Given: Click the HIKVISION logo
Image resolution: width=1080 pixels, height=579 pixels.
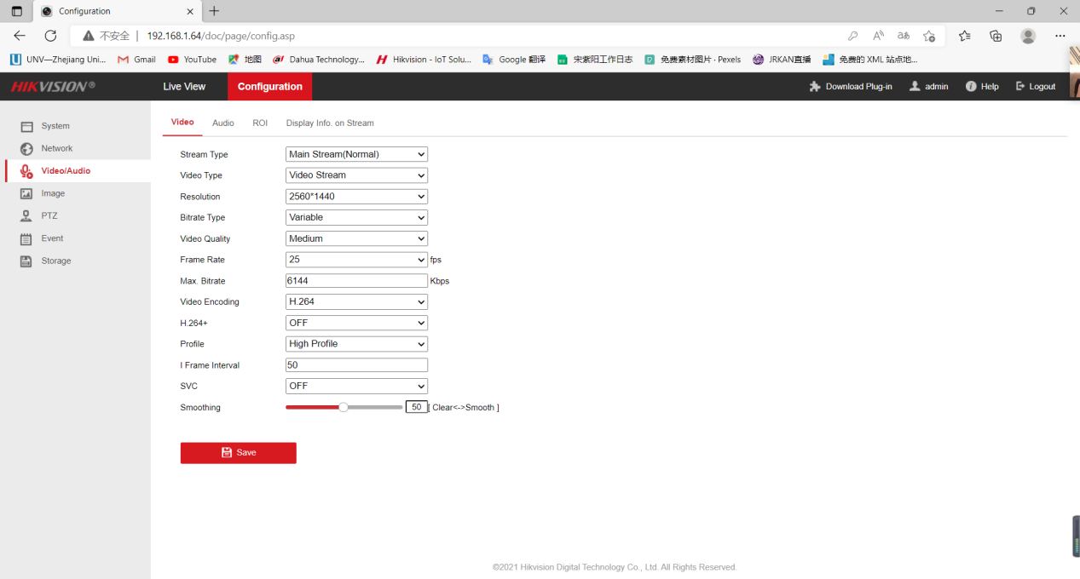Looking at the screenshot, I should [x=52, y=87].
